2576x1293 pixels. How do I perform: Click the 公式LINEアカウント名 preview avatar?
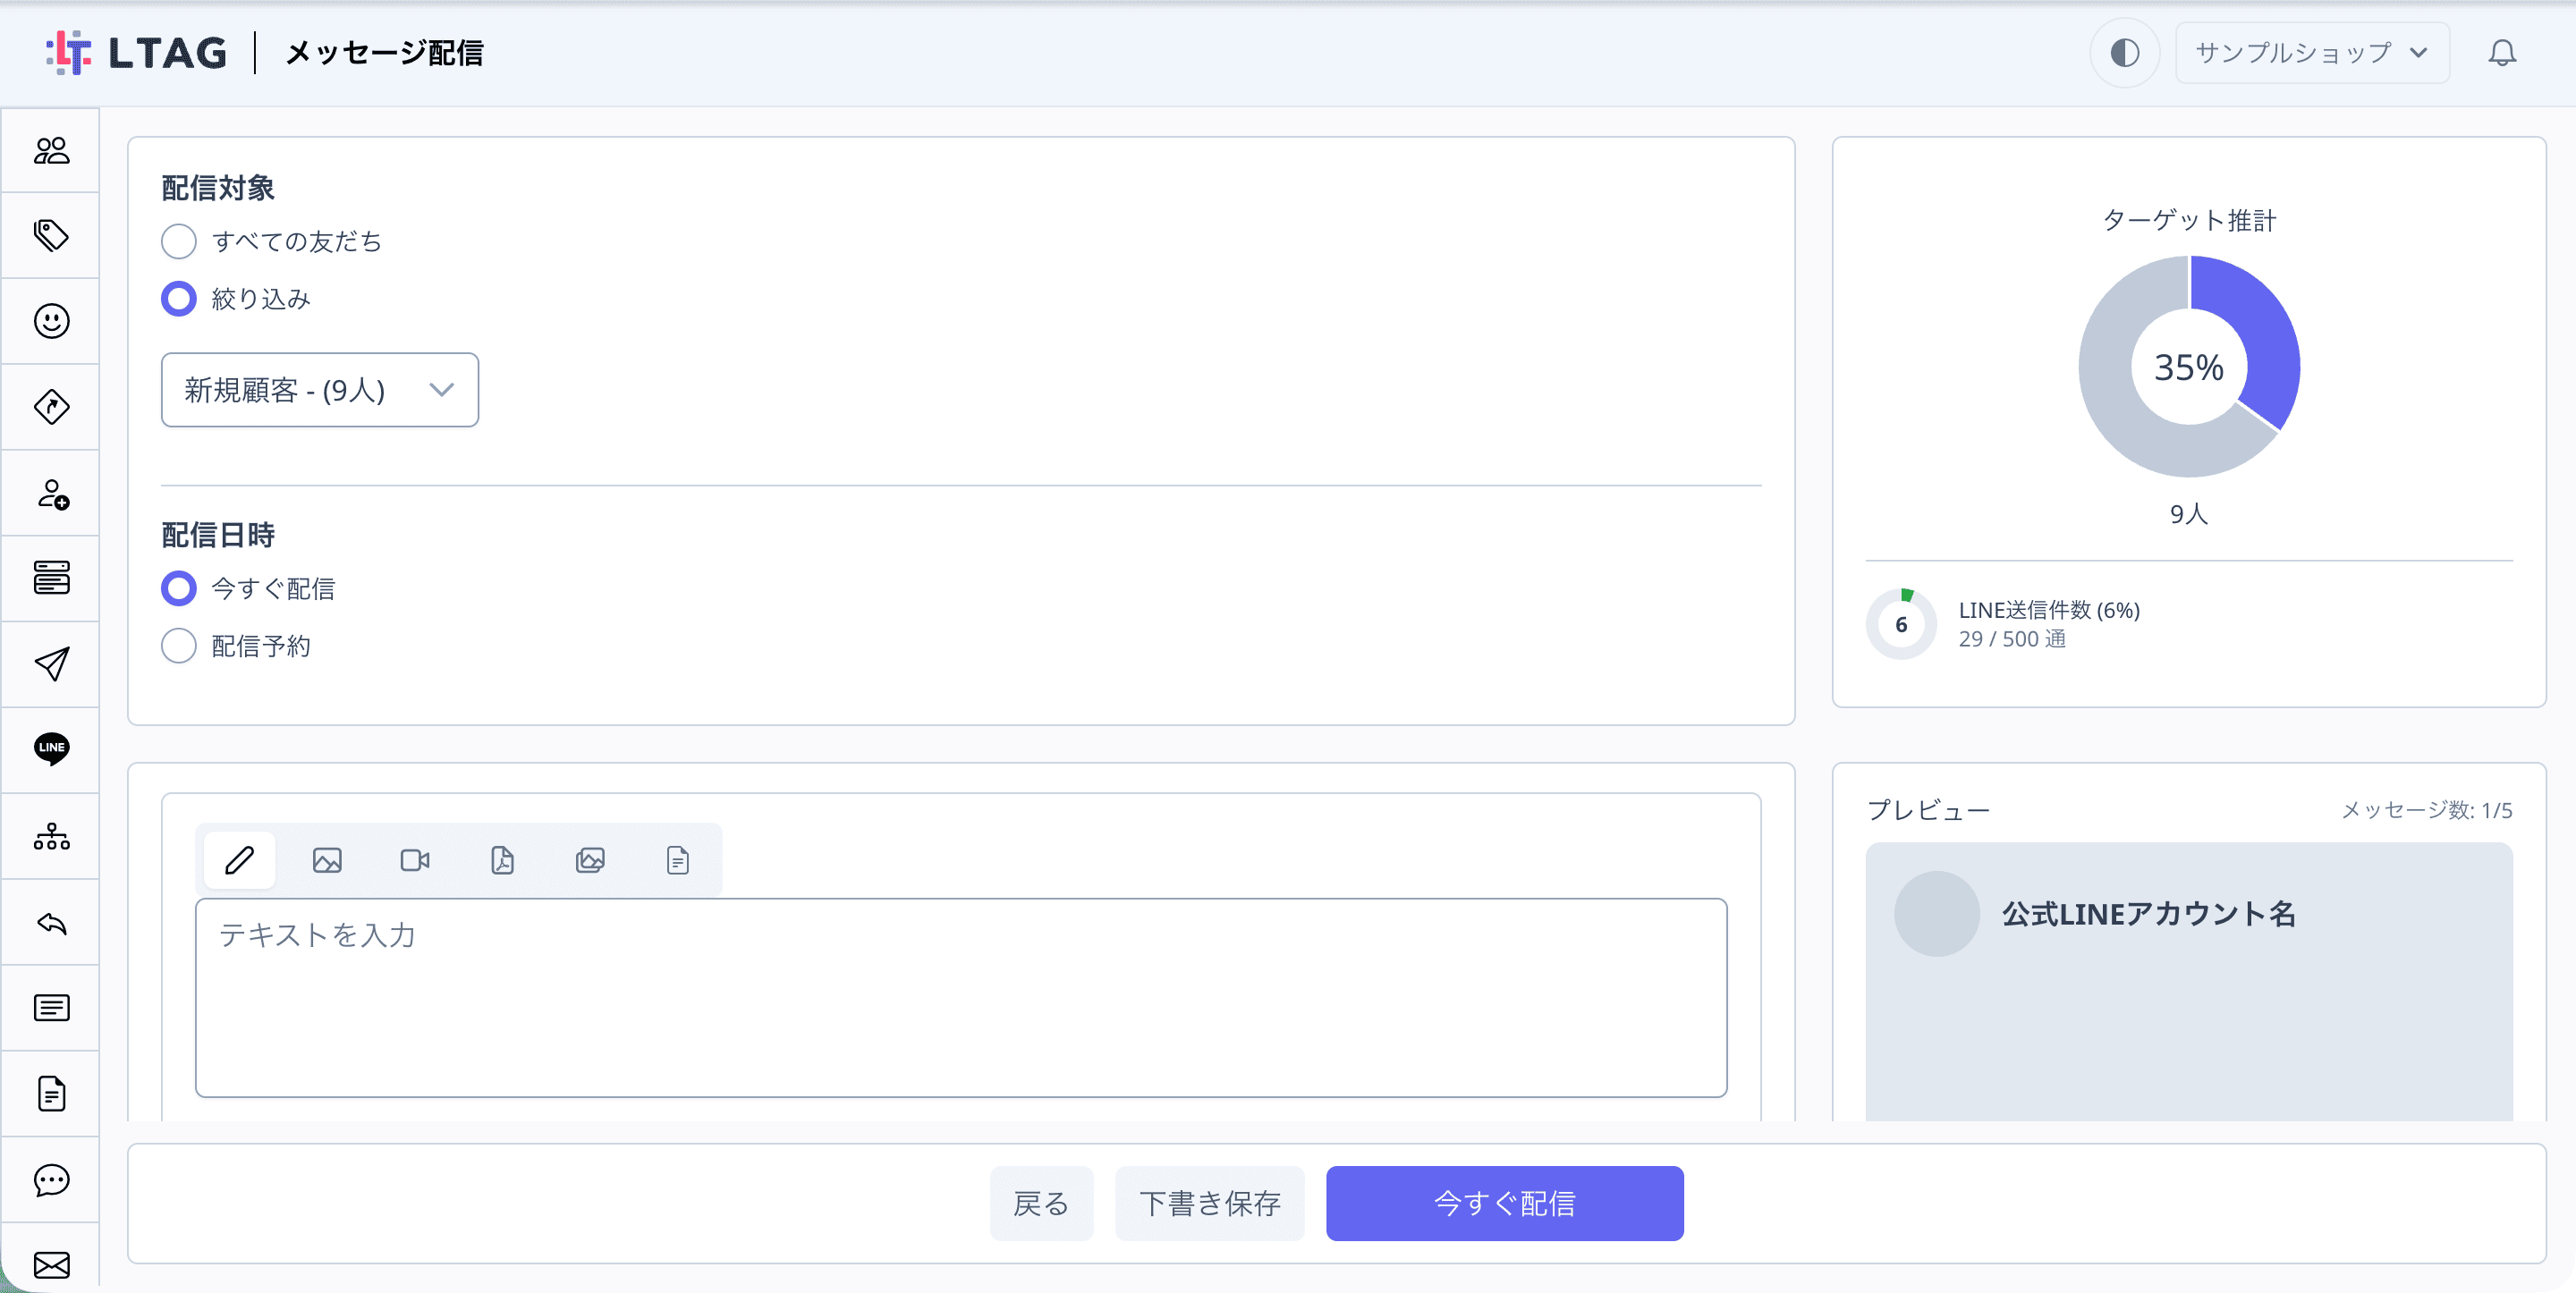pos(1936,913)
